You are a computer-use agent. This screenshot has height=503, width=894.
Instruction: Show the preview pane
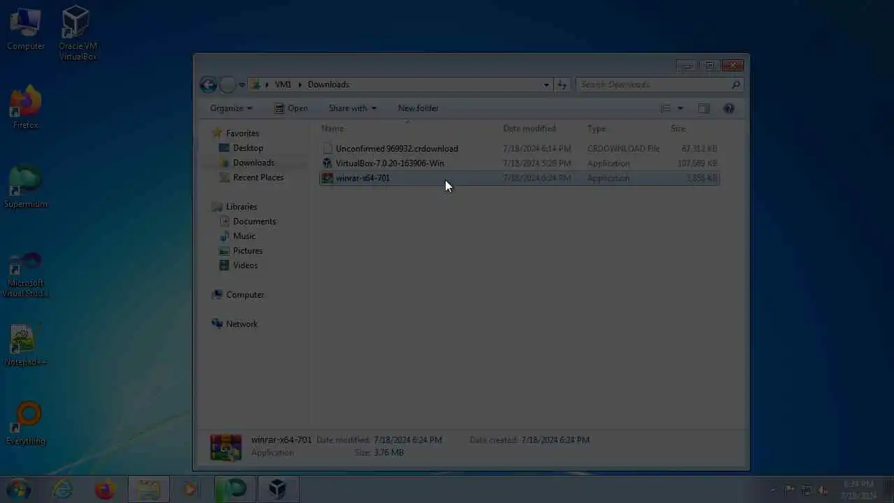(x=704, y=108)
